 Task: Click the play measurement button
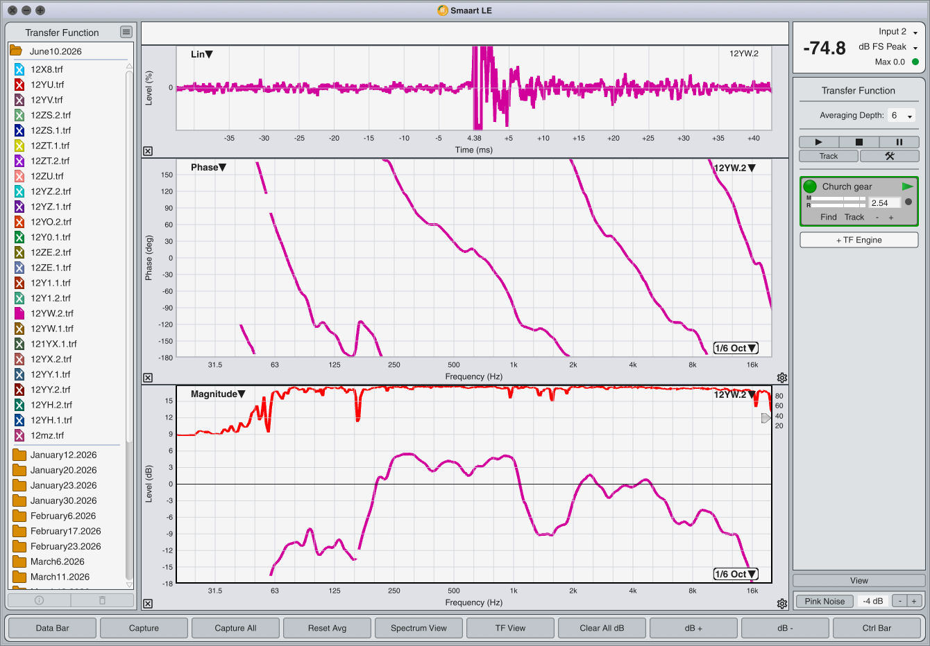click(x=819, y=142)
